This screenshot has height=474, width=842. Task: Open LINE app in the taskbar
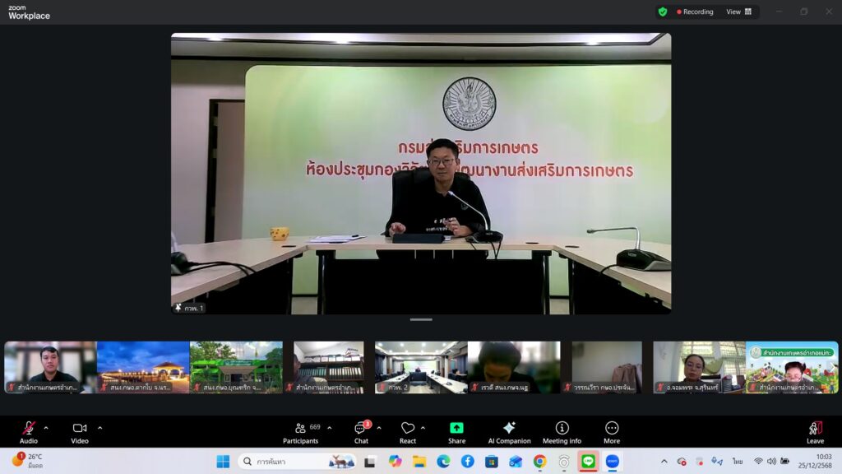(588, 461)
